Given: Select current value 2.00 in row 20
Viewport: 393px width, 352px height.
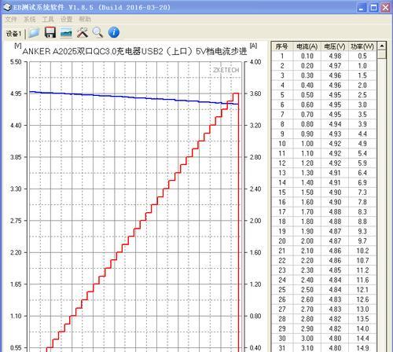Looking at the screenshot, I should click(x=307, y=241).
